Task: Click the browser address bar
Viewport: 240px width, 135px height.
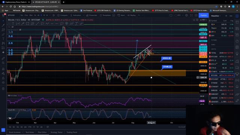Action: (116, 7)
